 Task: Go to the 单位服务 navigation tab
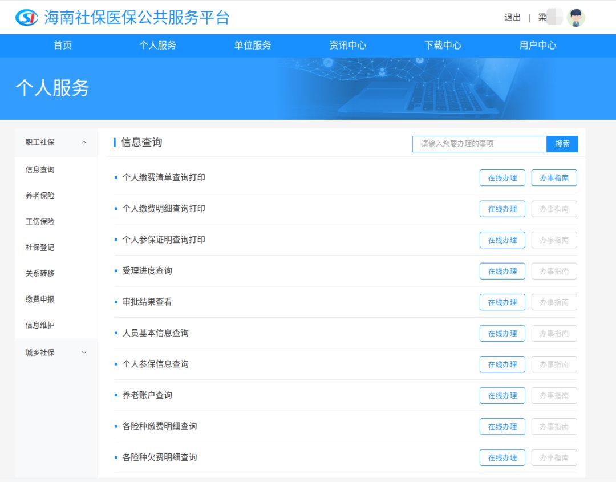pyautogui.click(x=253, y=46)
